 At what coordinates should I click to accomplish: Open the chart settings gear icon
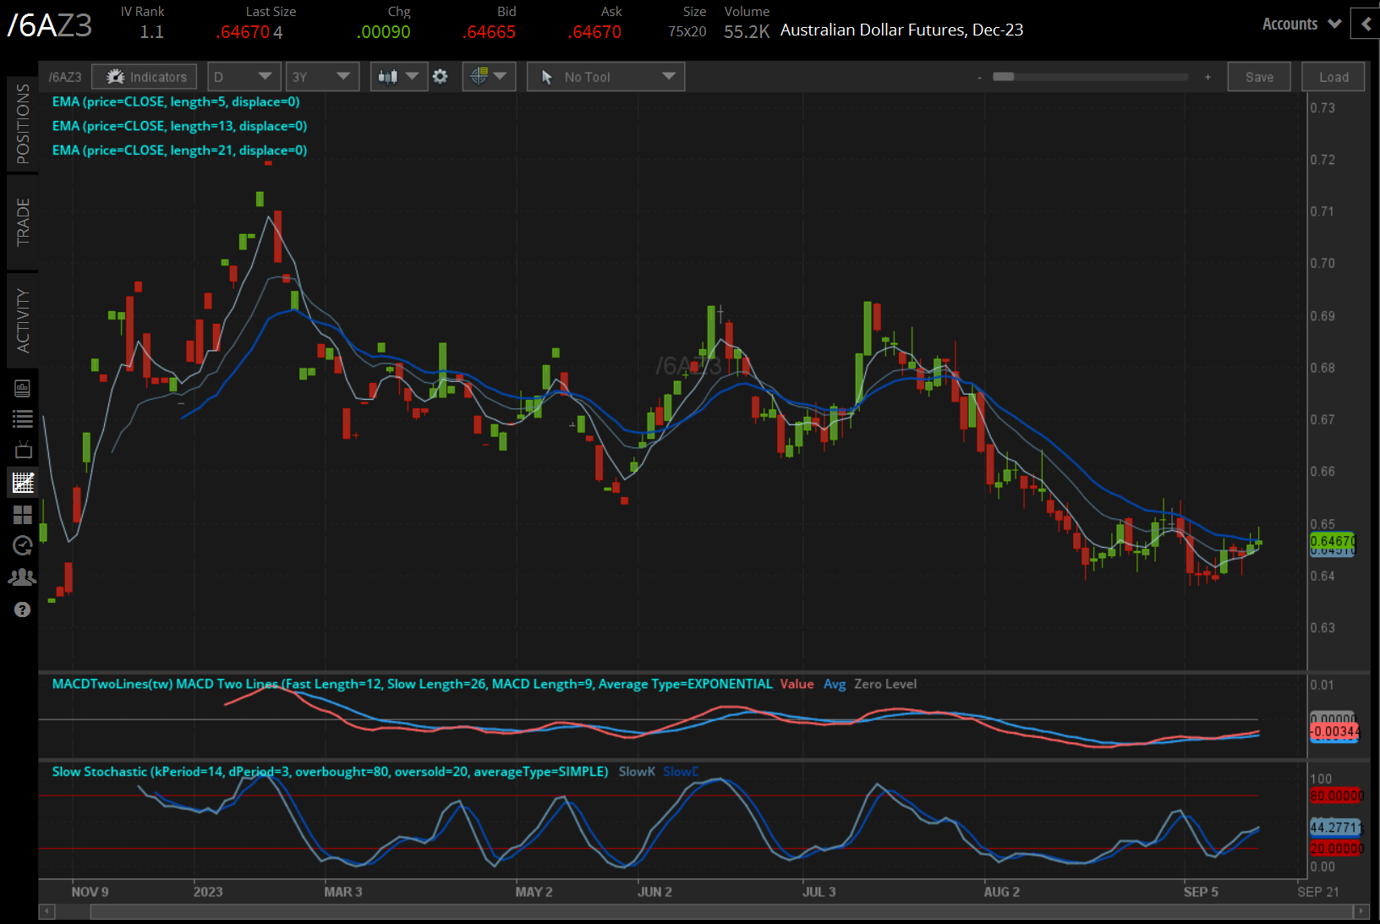440,77
